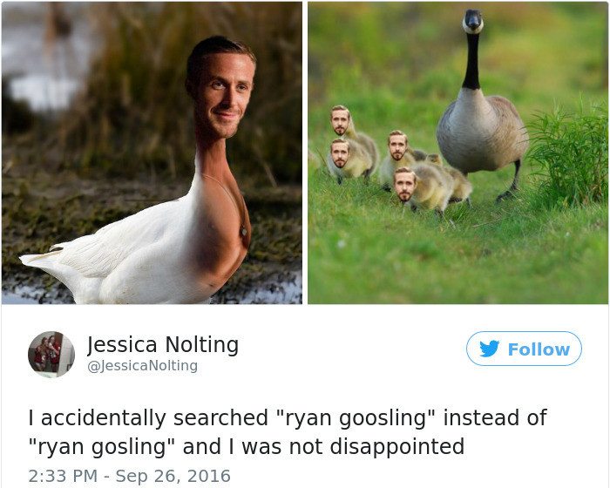This screenshot has width=610, height=488.
Task: Click the words "was not disappointed"
Action: coord(353,446)
